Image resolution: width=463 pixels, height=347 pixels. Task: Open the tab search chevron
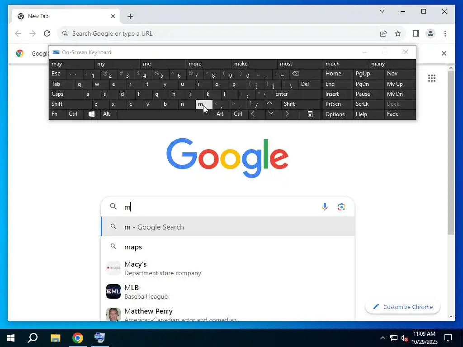click(x=382, y=11)
